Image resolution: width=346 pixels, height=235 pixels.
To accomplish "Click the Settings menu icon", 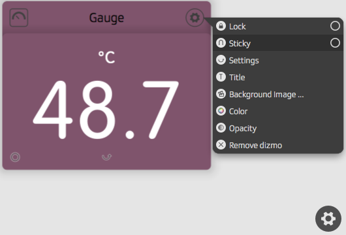I will click(221, 60).
